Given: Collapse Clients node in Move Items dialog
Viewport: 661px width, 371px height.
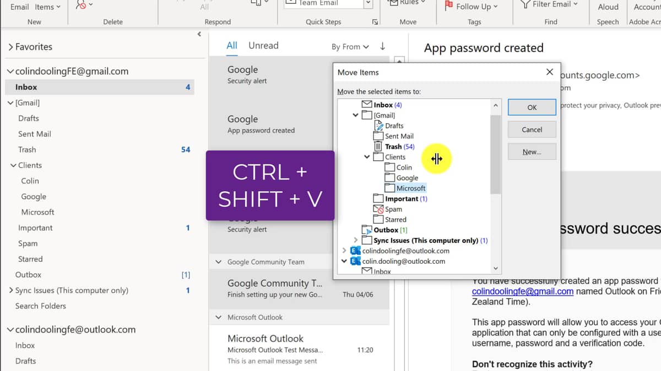Looking at the screenshot, I should click(x=367, y=157).
